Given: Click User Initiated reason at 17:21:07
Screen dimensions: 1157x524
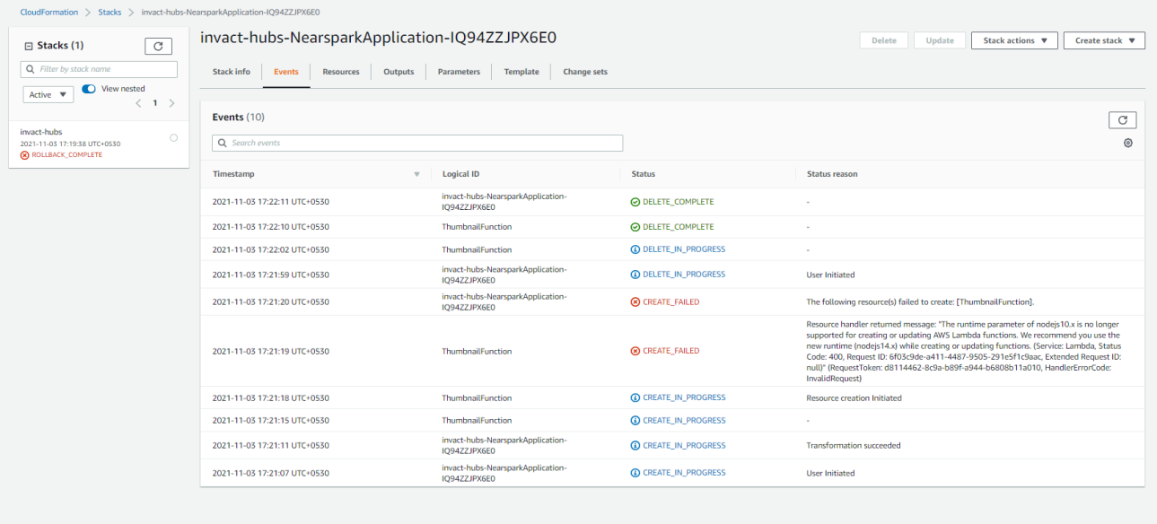Looking at the screenshot, I should coord(830,473).
